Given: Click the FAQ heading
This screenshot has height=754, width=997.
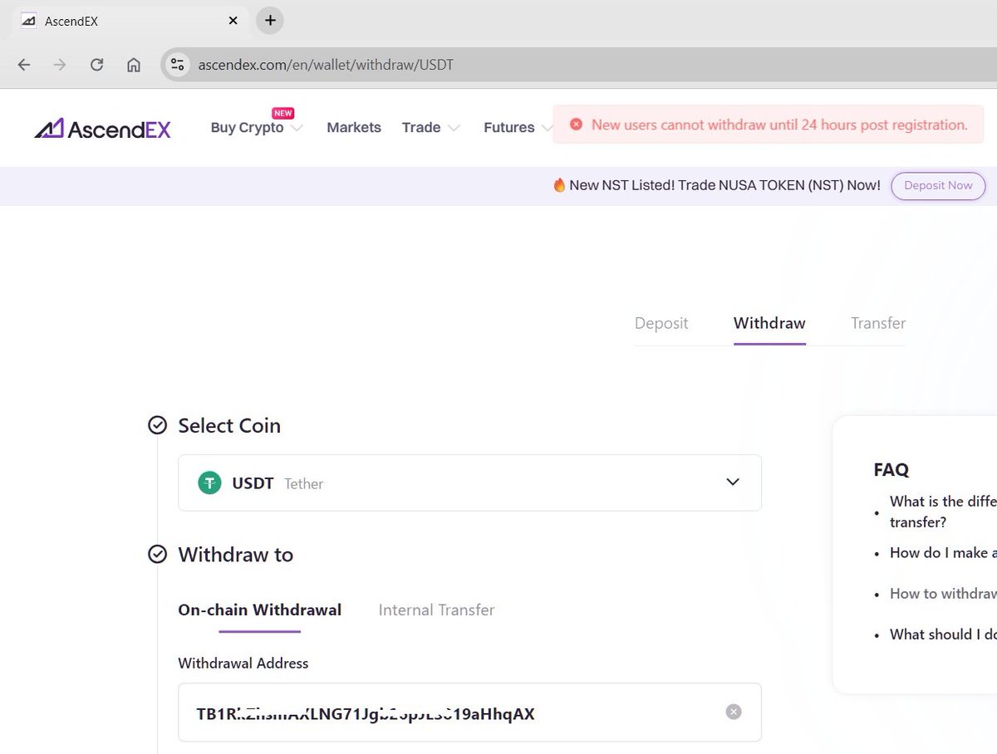Looking at the screenshot, I should [x=891, y=470].
